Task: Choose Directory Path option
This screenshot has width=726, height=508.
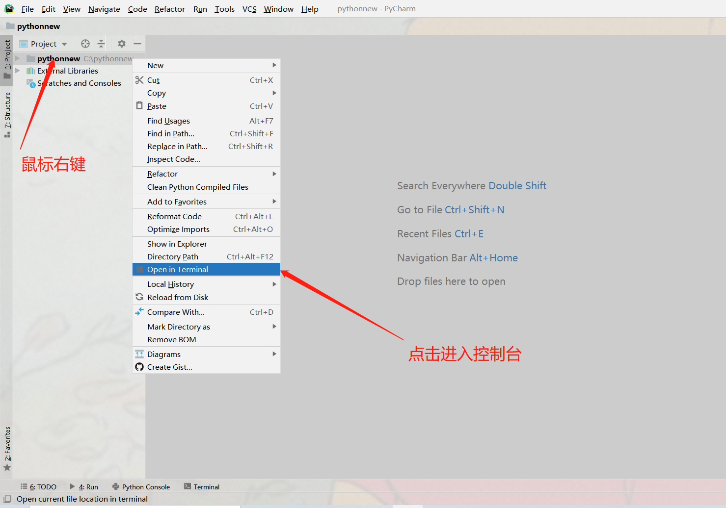Action: tap(206, 256)
